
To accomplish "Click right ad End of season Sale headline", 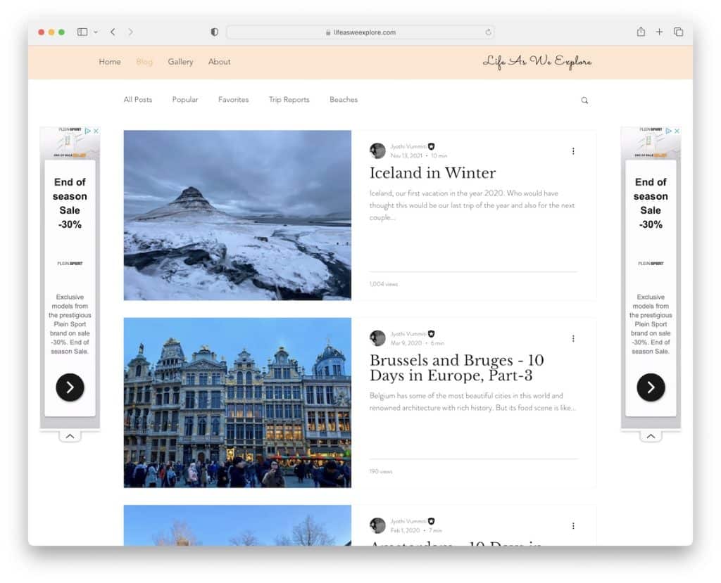I will click(x=651, y=203).
